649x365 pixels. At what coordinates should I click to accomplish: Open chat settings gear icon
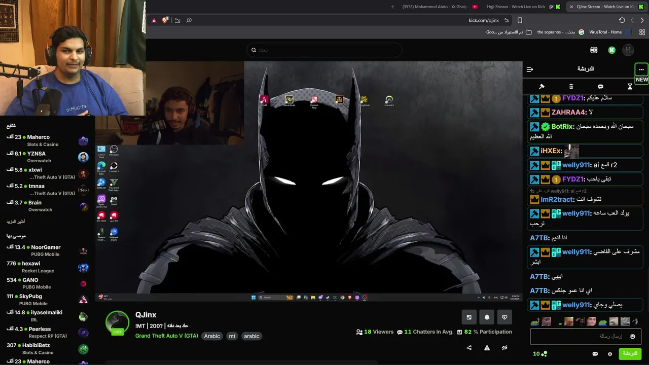click(x=610, y=354)
